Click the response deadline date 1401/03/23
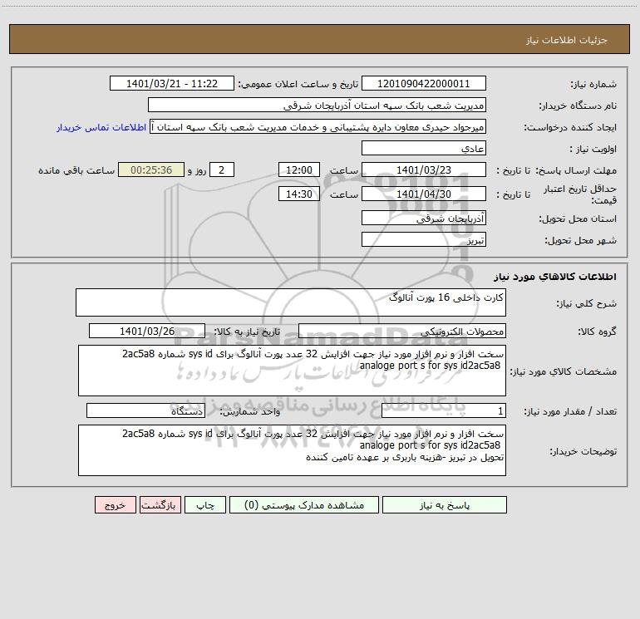The height and width of the screenshot is (619, 640). (x=424, y=170)
